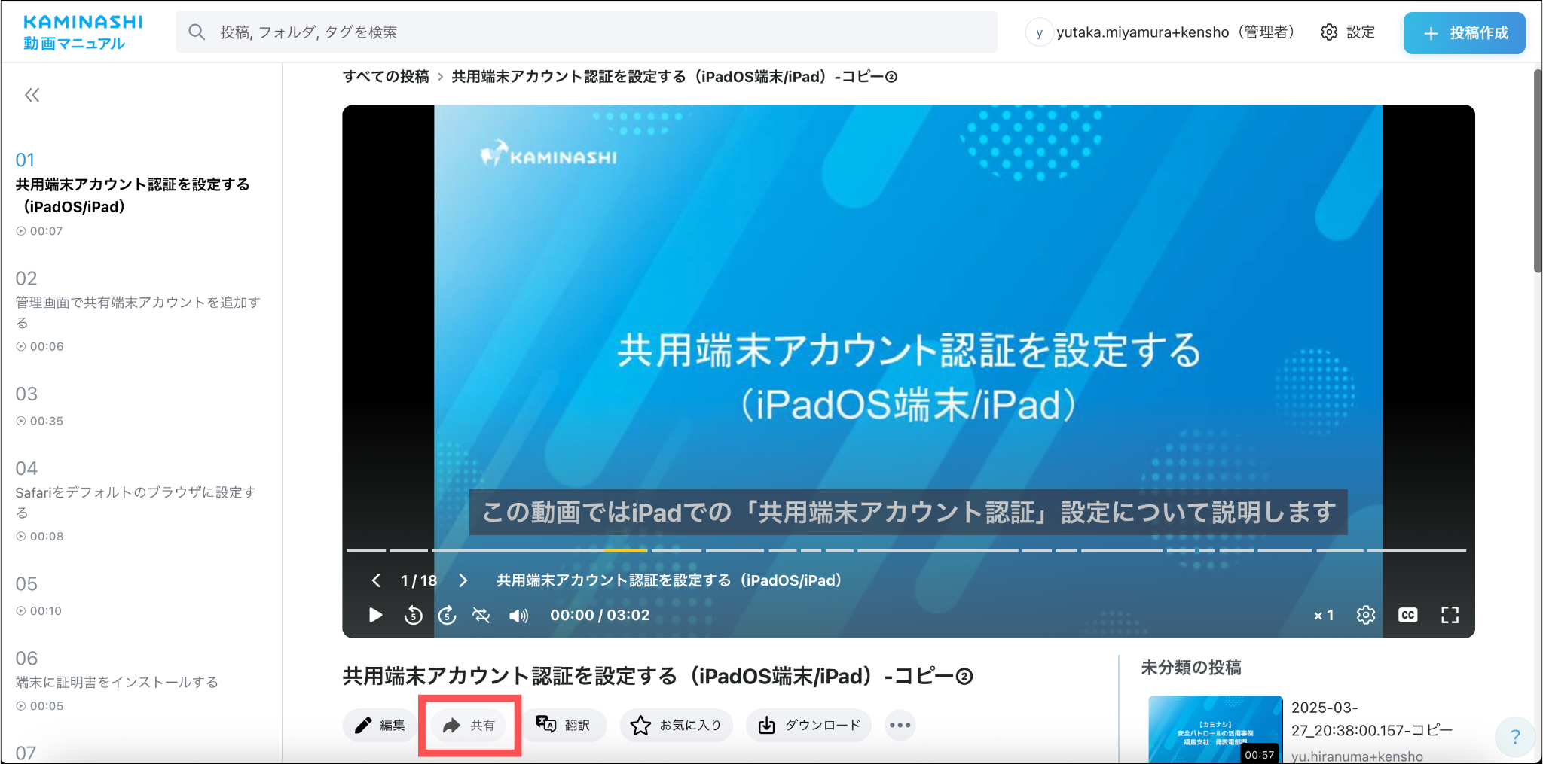Screen dimensions: 1543x764
Task: Click the 00:00 / 03:02 time display
Action: pyautogui.click(x=600, y=615)
